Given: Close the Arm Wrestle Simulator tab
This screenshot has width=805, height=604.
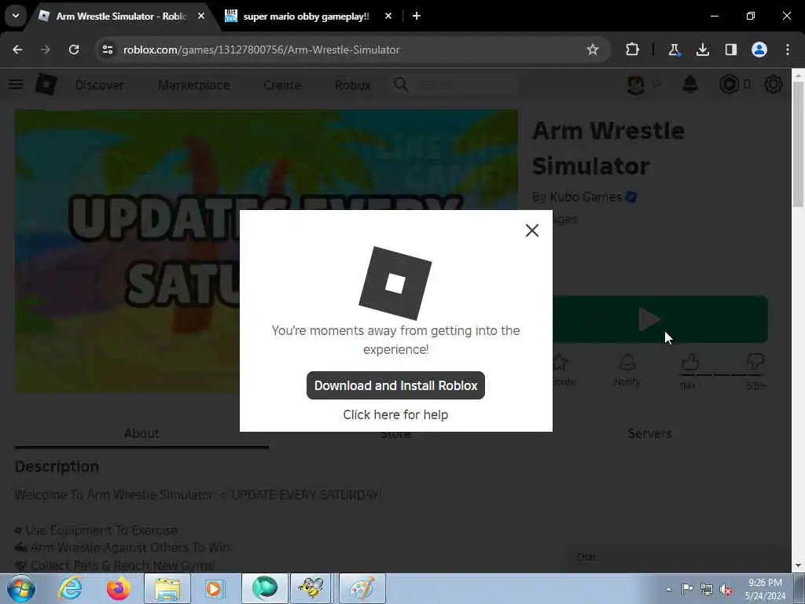Looking at the screenshot, I should [x=201, y=16].
